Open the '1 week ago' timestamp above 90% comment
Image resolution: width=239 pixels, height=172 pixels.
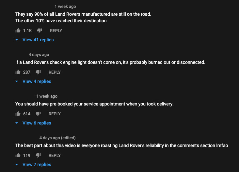pos(65,7)
